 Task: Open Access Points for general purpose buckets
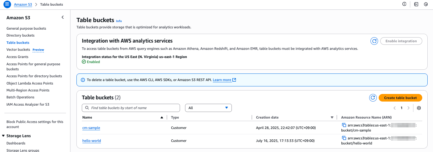[x=33, y=67]
